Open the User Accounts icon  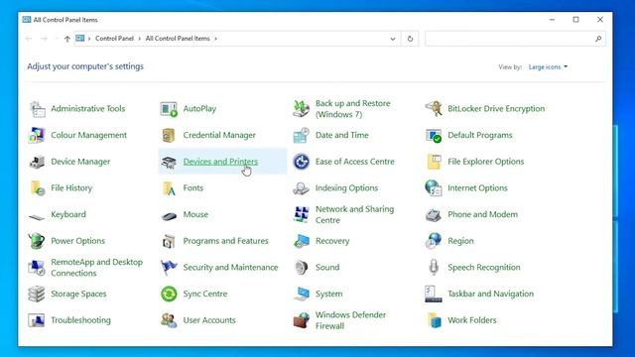tap(169, 320)
